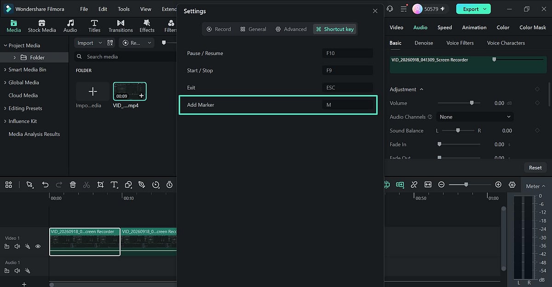Undo the last action
The image size is (552, 287).
coord(45,185)
